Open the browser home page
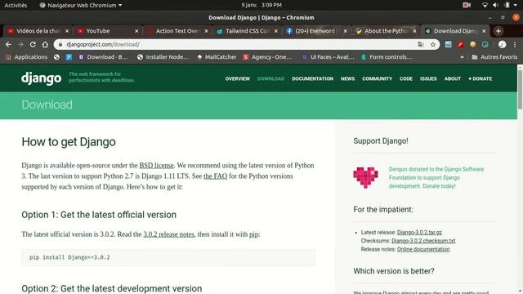 pyautogui.click(x=45, y=44)
